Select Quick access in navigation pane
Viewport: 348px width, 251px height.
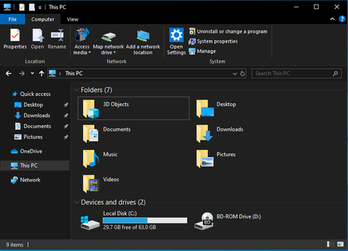(x=31, y=94)
